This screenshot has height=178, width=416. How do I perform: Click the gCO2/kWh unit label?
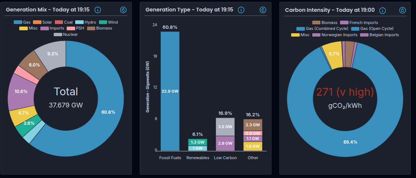click(345, 106)
